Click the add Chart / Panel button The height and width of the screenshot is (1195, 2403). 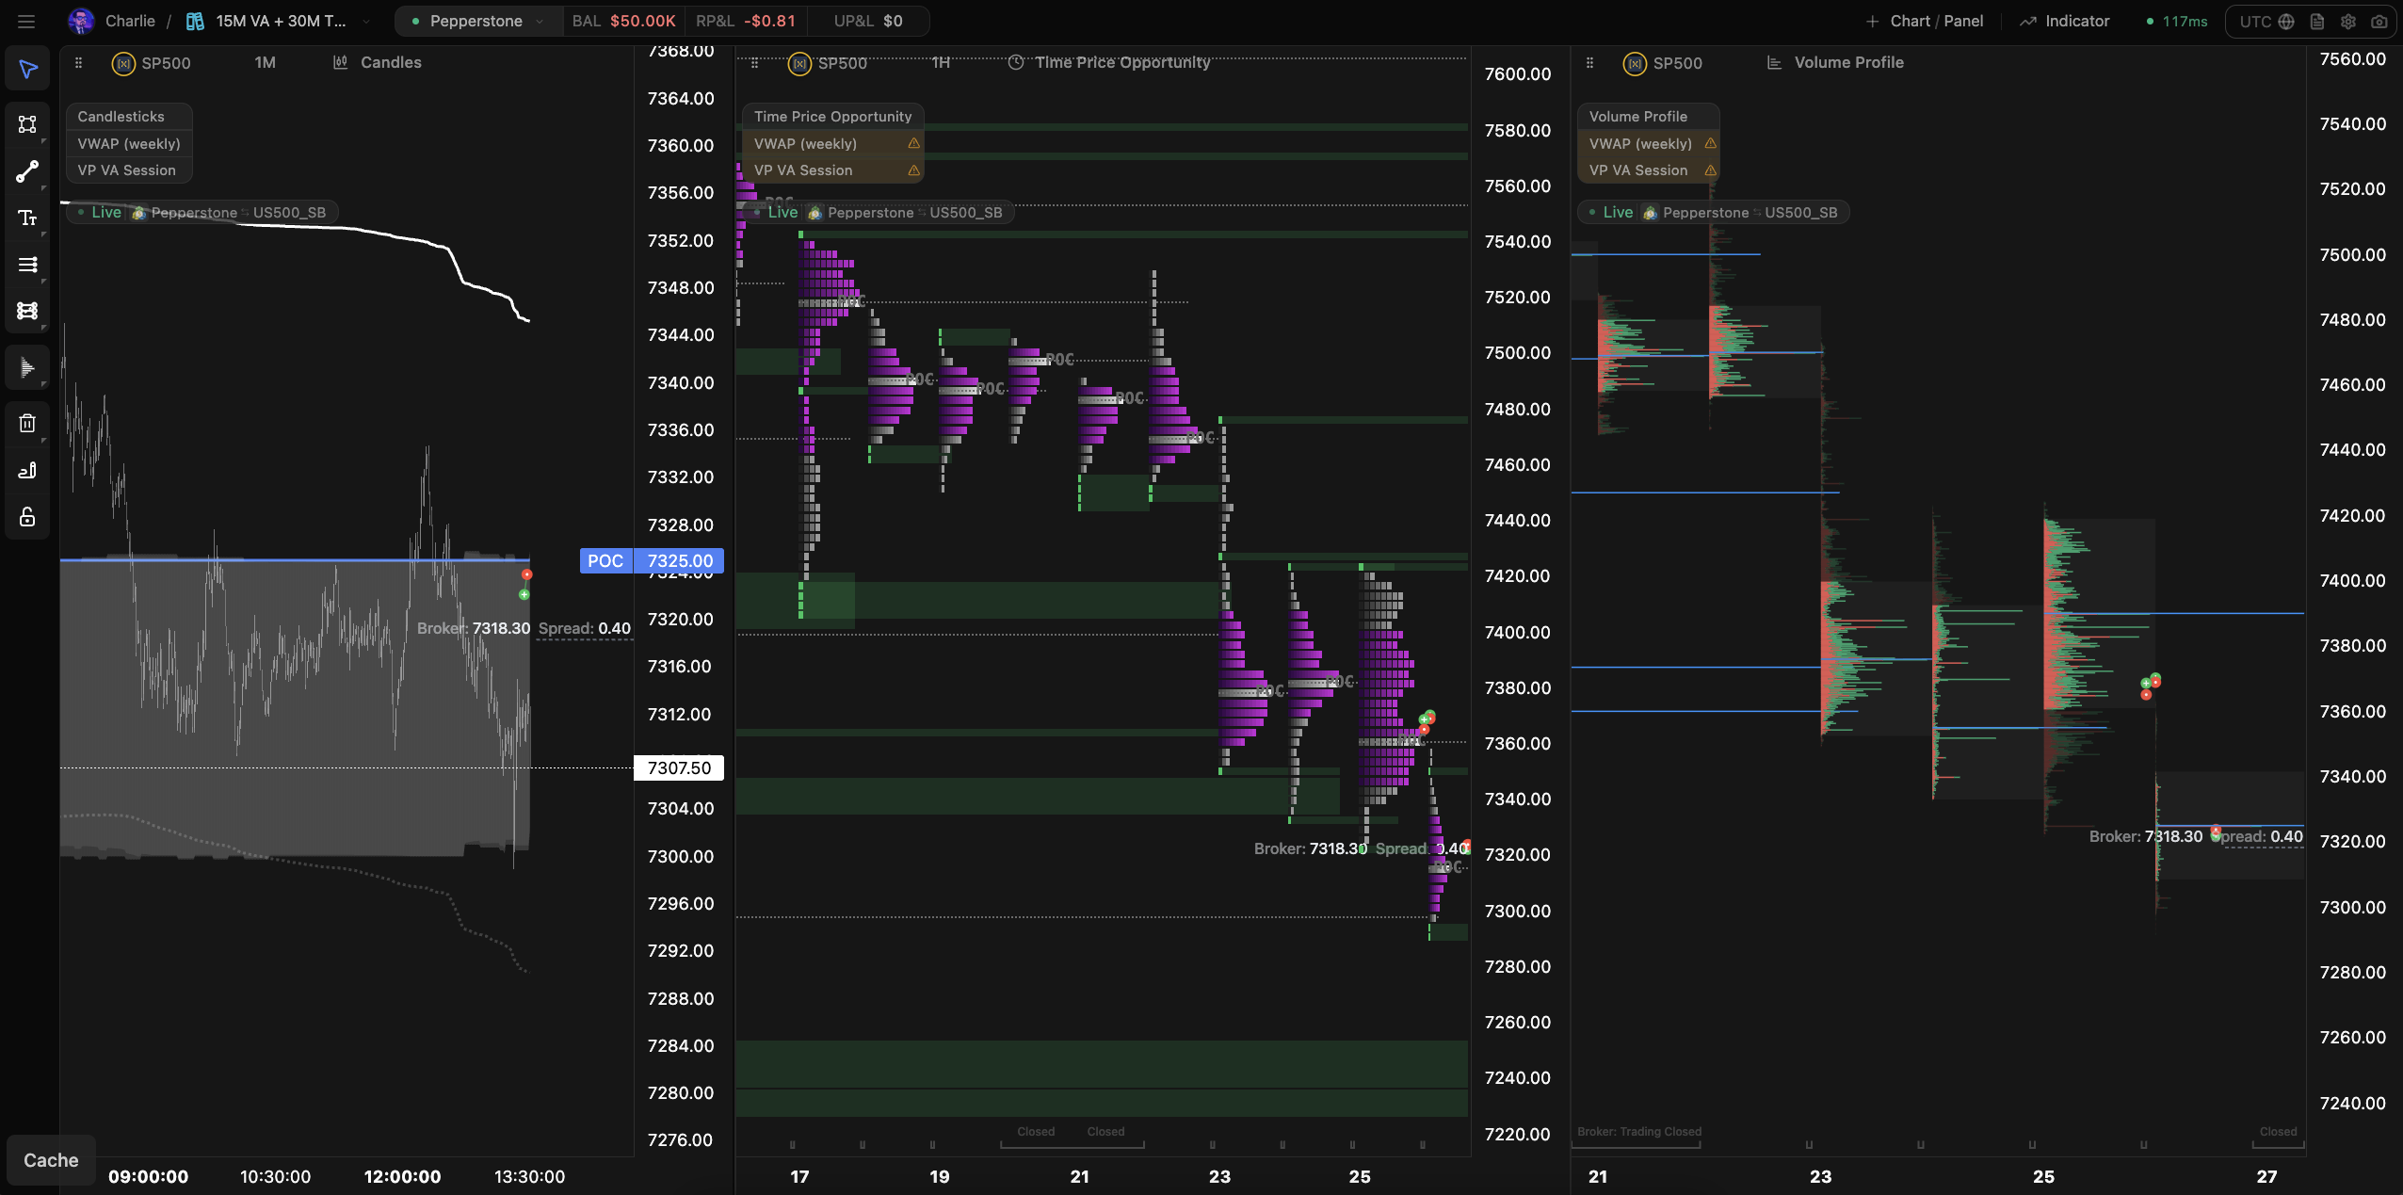[1925, 21]
